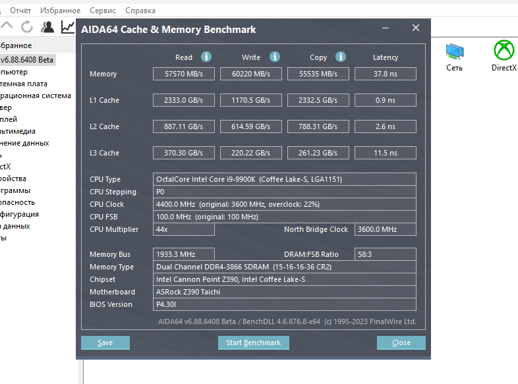The height and width of the screenshot is (384, 518).
Task: Select the tree item ending 'ойства'
Action: coord(13,178)
